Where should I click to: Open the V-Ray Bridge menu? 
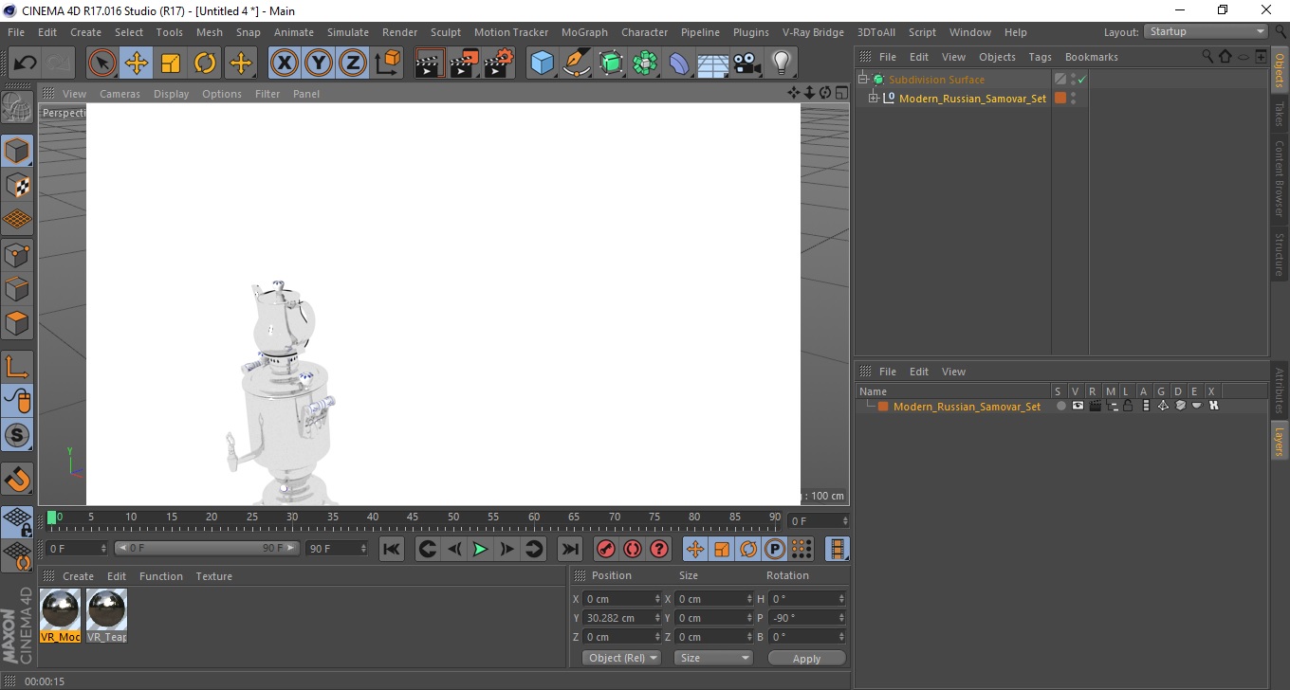(x=813, y=32)
